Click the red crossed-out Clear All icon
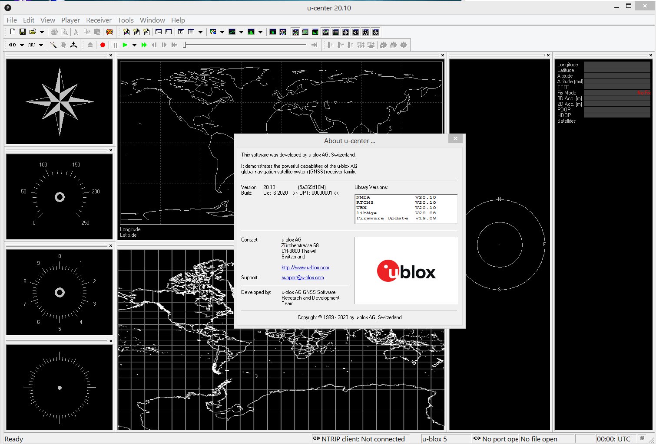Viewport: 656px width, 444px height. (x=109, y=32)
